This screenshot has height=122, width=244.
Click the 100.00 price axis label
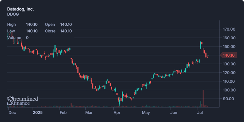coord(229,90)
